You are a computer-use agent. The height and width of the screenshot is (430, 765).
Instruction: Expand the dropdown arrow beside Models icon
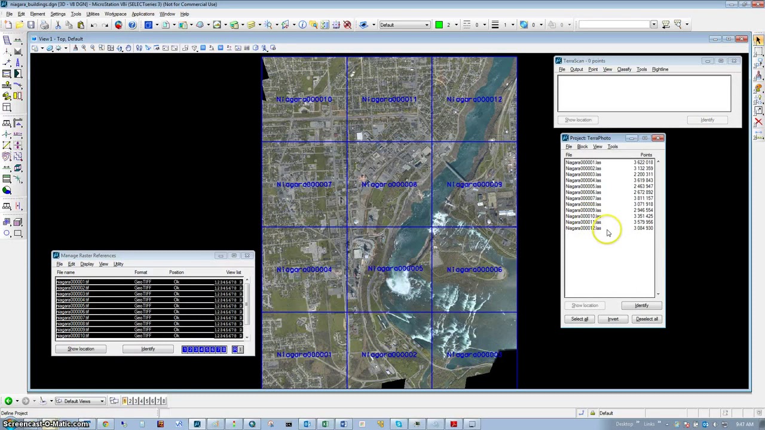(x=157, y=24)
